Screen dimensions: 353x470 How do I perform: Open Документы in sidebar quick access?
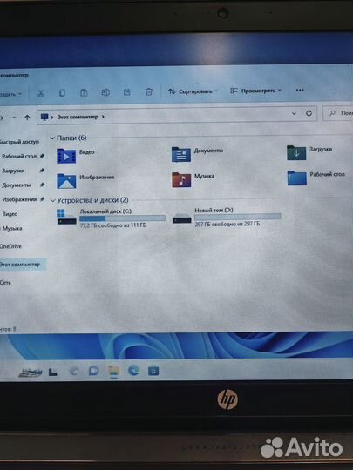[17, 185]
